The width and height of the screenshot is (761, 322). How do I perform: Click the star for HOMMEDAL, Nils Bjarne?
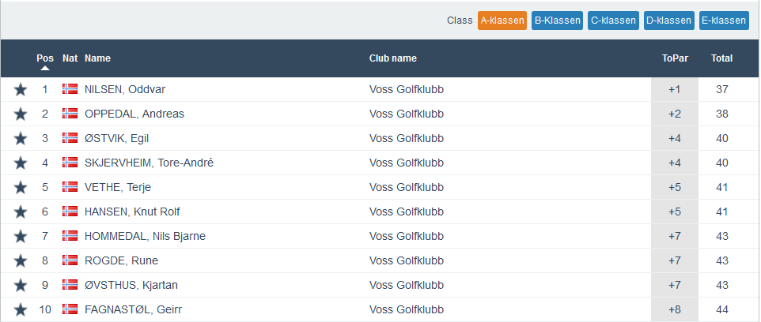coord(21,237)
